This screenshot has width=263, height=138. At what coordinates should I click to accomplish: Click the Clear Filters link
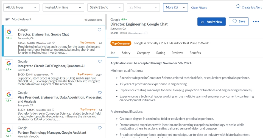[199, 8]
